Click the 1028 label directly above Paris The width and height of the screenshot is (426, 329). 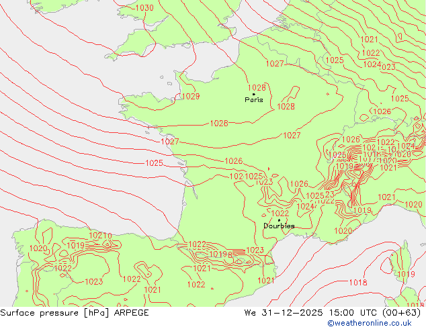(257, 88)
